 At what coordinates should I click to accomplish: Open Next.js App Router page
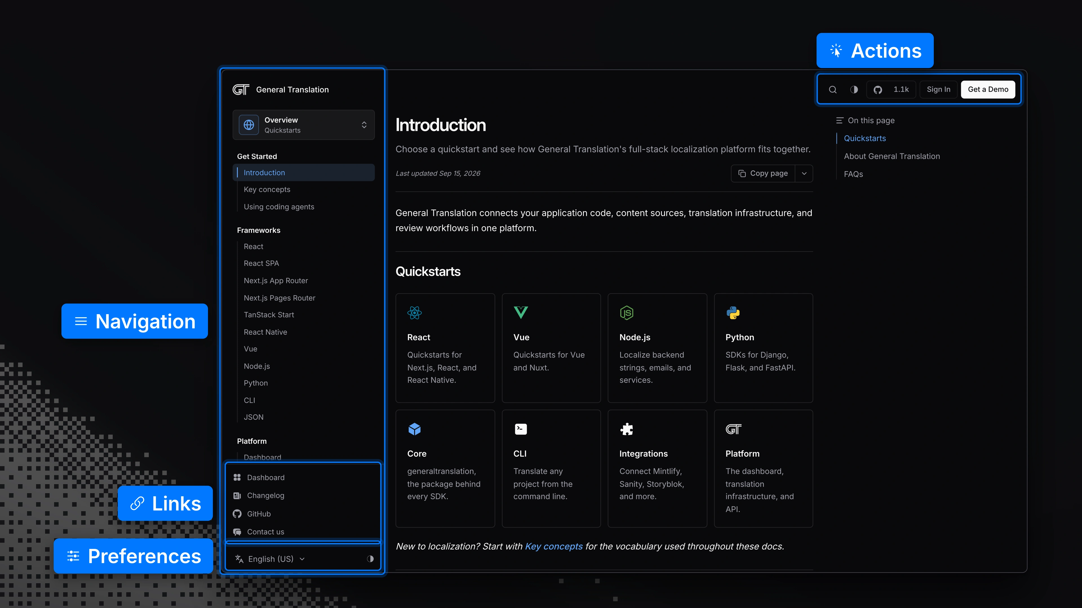(x=276, y=281)
